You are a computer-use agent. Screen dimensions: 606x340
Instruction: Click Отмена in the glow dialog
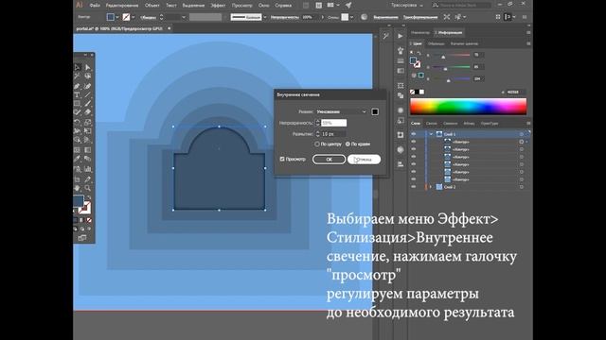click(x=364, y=160)
